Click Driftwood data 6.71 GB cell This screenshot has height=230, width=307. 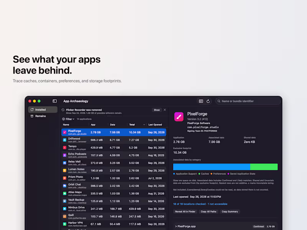tap(114, 140)
